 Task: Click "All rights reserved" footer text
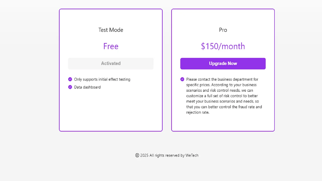pyautogui.click(x=165, y=155)
